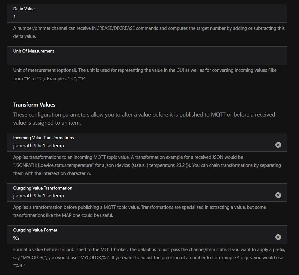Click the incoming jsonpath:$.hc1.seltemp text
The width and height of the screenshot is (299, 275).
pyautogui.click(x=39, y=145)
